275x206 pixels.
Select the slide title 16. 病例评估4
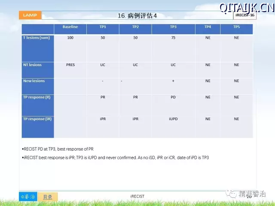point(137,15)
